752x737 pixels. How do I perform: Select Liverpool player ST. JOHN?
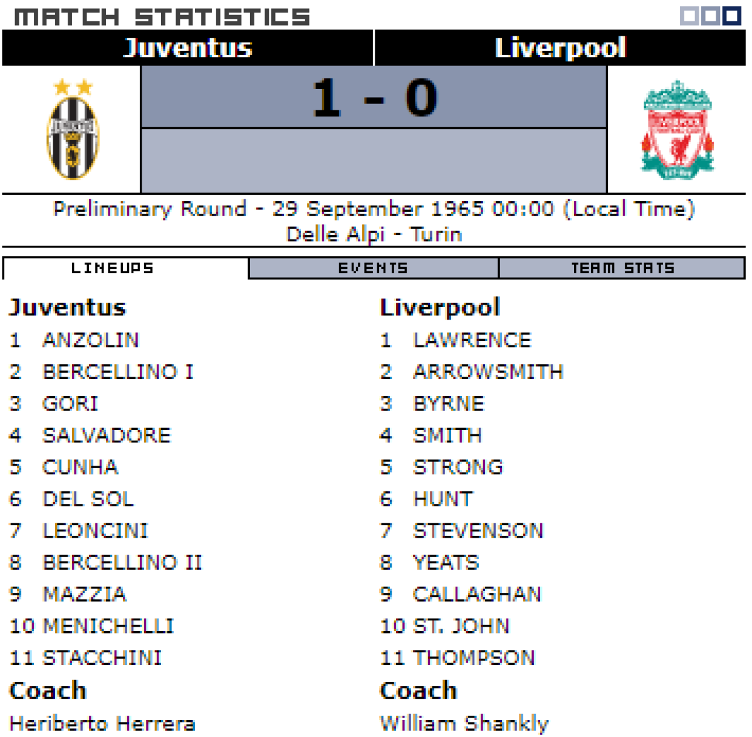[461, 625]
